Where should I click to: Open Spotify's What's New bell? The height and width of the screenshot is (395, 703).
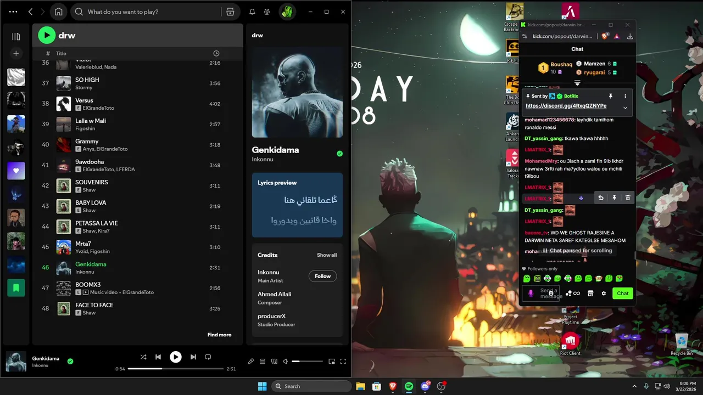pyautogui.click(x=252, y=12)
